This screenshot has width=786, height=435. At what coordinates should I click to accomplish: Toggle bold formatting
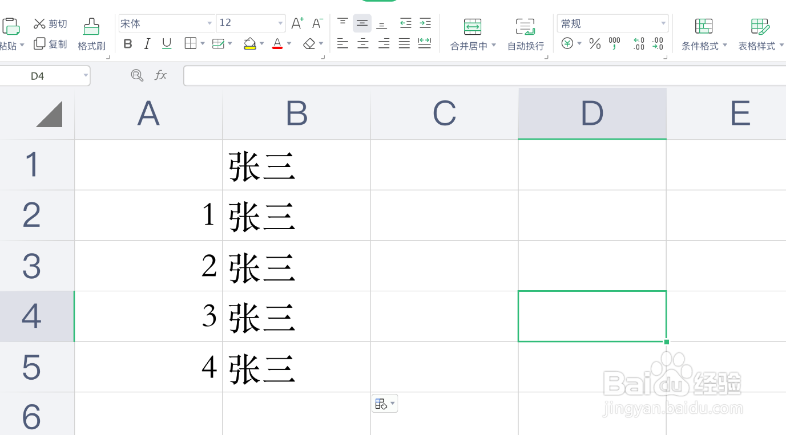click(128, 44)
